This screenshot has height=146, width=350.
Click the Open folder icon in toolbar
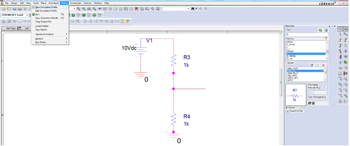(x=9, y=9)
